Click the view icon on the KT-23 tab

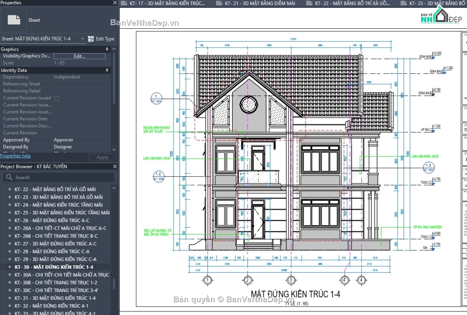pos(404,3)
